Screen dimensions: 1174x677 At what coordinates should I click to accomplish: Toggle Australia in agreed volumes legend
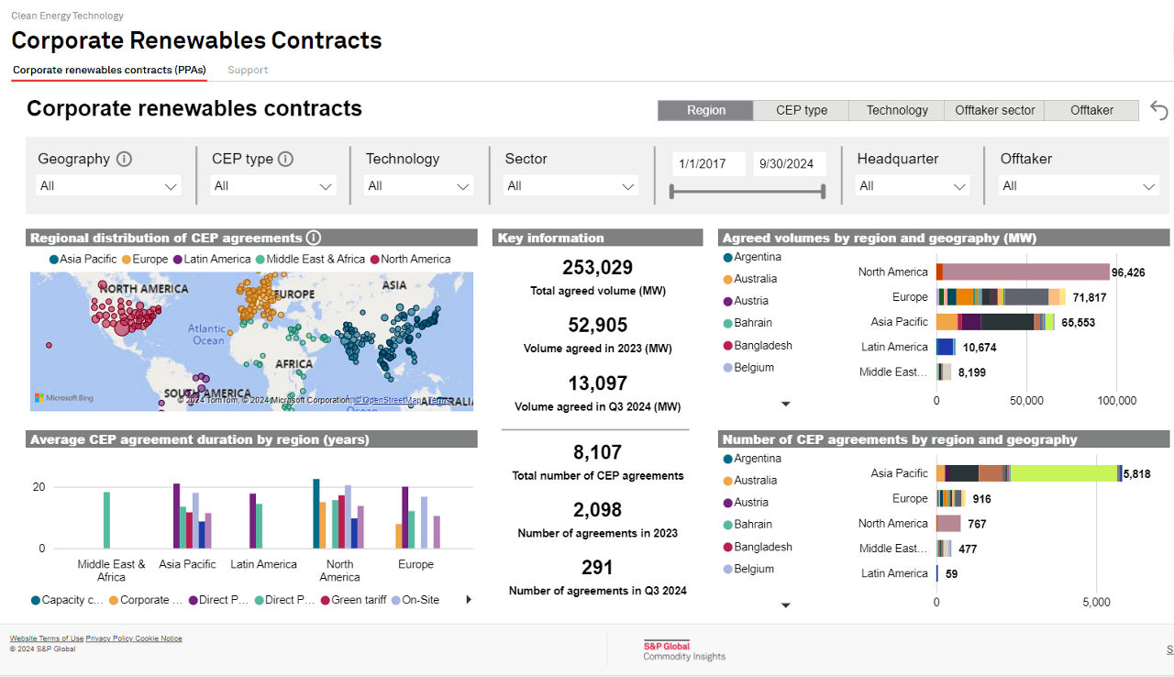pyautogui.click(x=749, y=279)
